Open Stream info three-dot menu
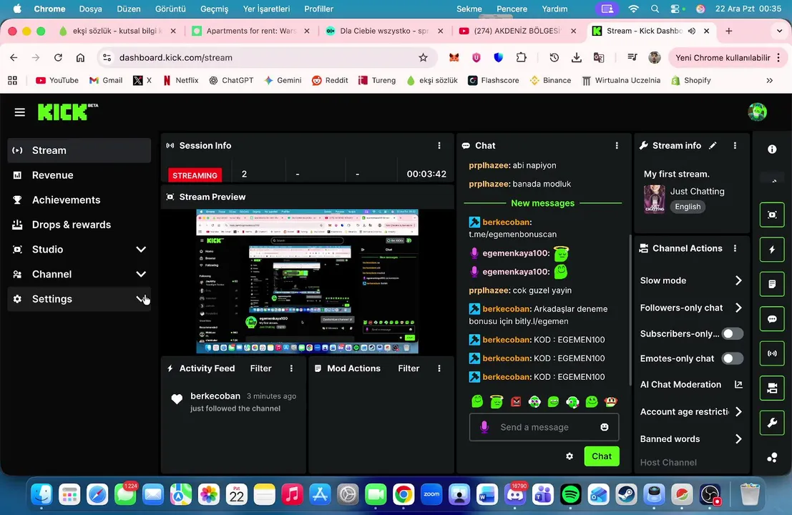This screenshot has width=792, height=515. tap(735, 145)
